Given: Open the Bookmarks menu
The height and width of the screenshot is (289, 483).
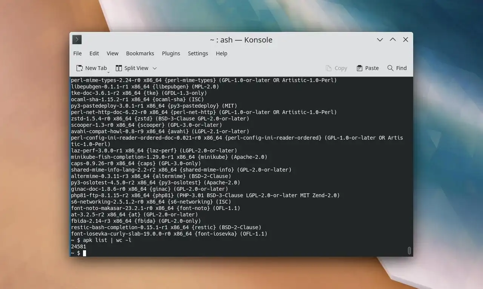Looking at the screenshot, I should [x=140, y=53].
